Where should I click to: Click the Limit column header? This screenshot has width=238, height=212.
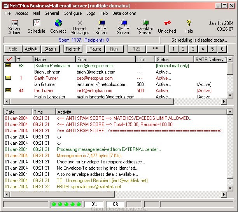click(145, 59)
